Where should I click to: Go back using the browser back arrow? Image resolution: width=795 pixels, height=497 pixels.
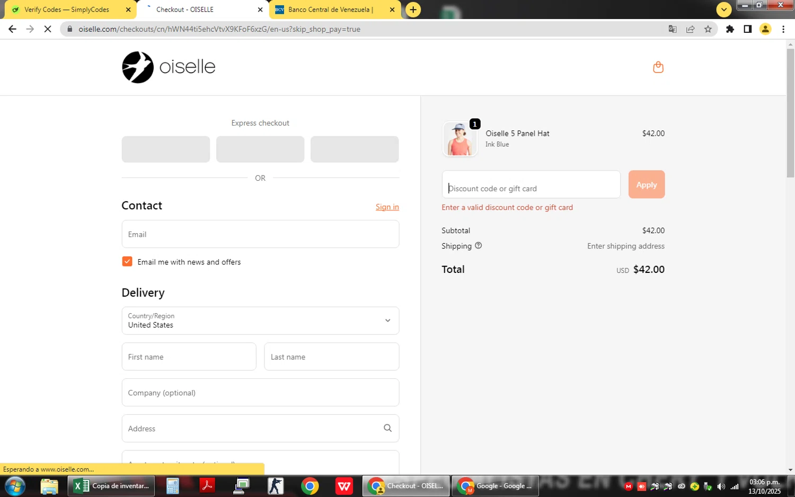[12, 29]
